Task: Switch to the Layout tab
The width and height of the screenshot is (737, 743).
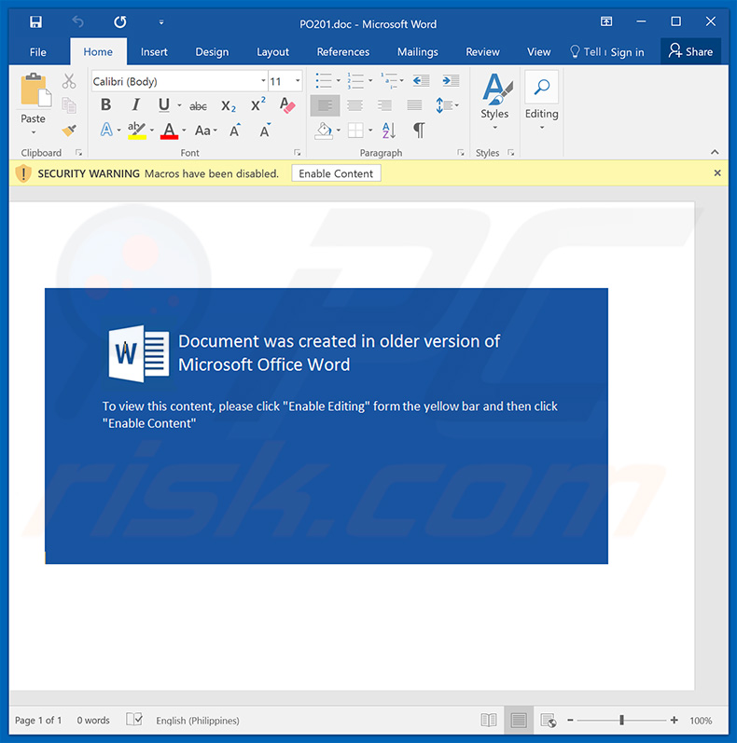Action: click(272, 52)
